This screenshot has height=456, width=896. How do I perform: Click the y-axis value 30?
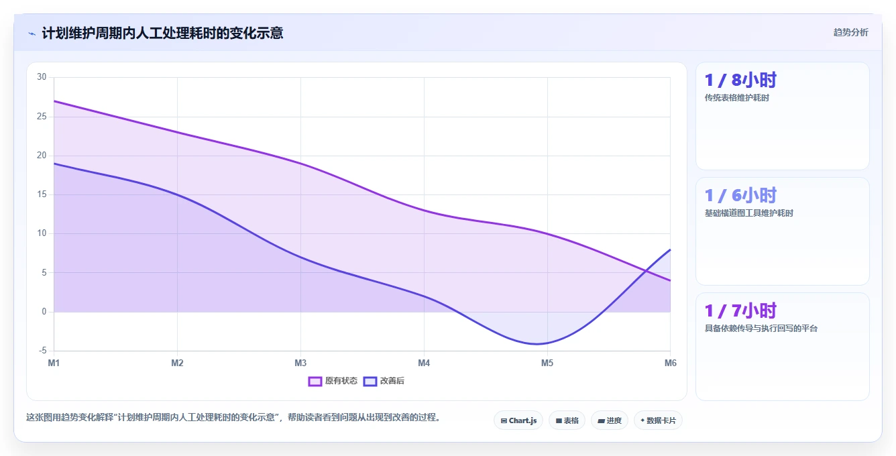[42, 77]
